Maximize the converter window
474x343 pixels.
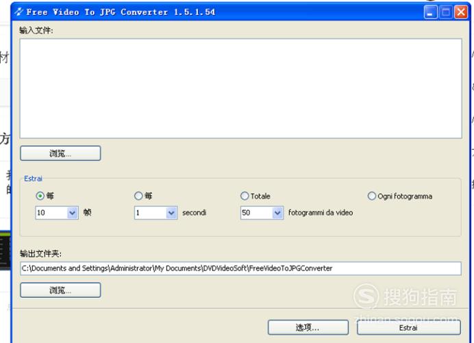[x=445, y=12]
